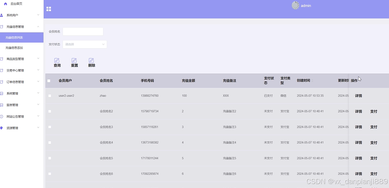Open the 交易中心管理 menu label
The width and height of the screenshot is (389, 188).
click(x=15, y=70)
